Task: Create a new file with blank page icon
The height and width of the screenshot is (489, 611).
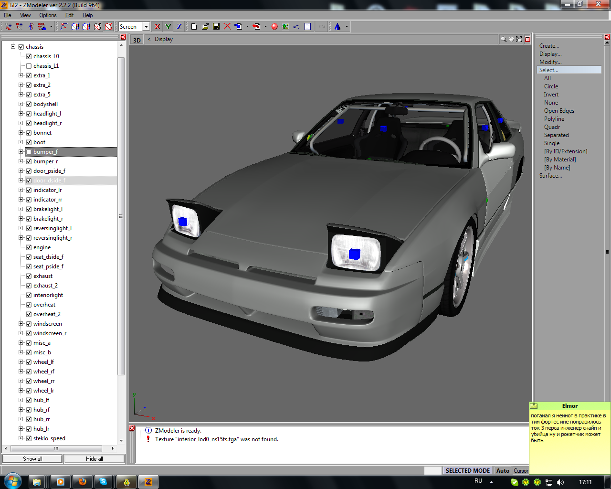Action: click(194, 27)
